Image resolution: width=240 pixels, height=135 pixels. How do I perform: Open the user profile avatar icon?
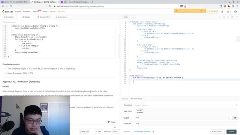click(235, 12)
